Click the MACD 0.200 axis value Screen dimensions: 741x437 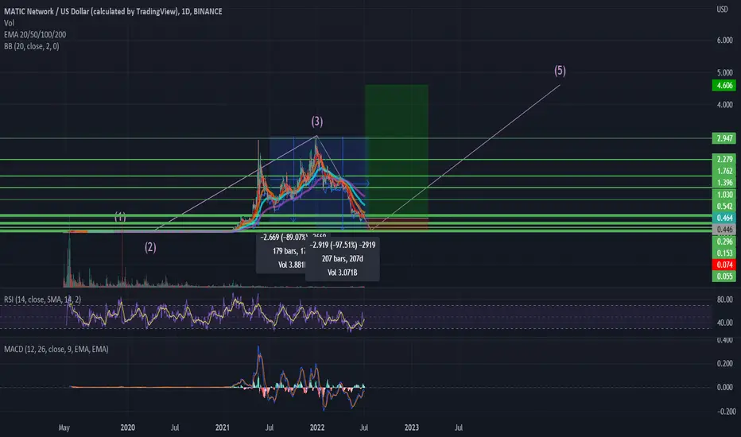pyautogui.click(x=724, y=363)
